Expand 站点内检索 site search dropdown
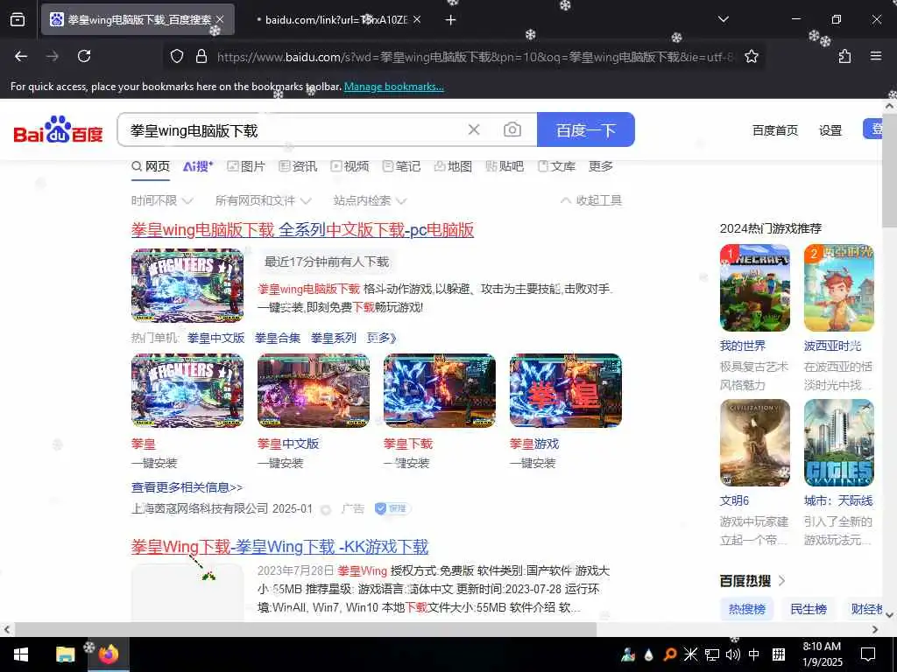The width and height of the screenshot is (897, 672). tap(370, 200)
